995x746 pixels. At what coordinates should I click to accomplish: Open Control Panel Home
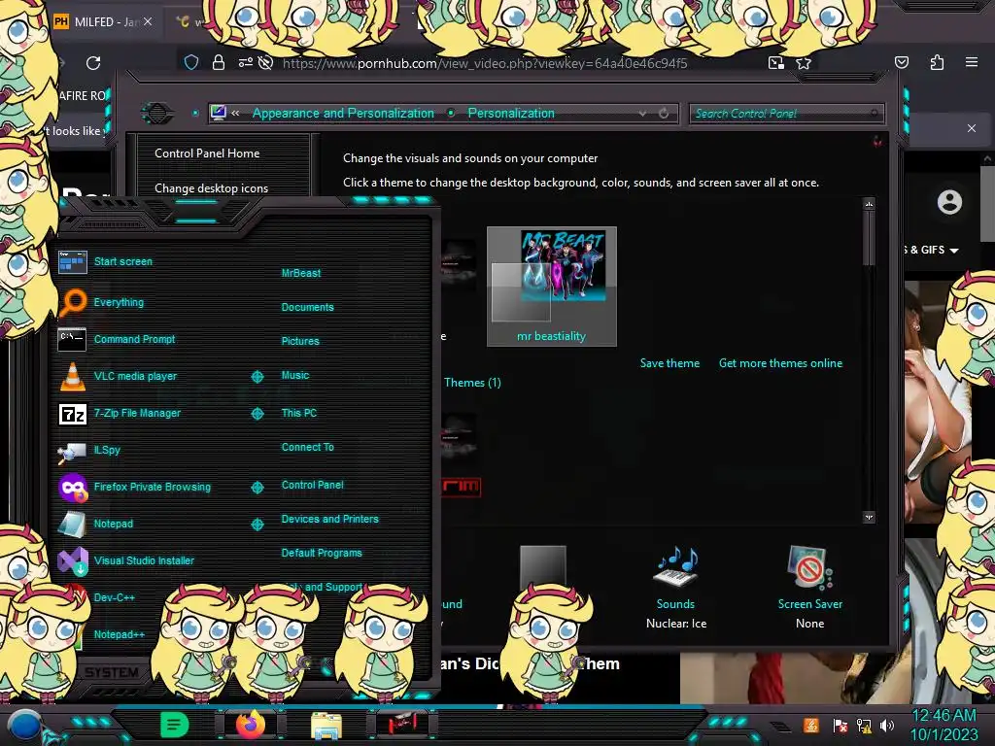pos(207,153)
